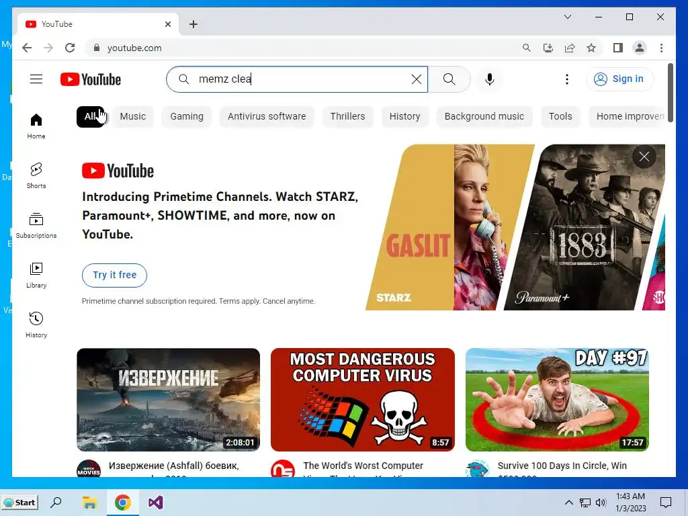The height and width of the screenshot is (516, 688).
Task: Click the YouTube logo in header
Action: click(91, 79)
